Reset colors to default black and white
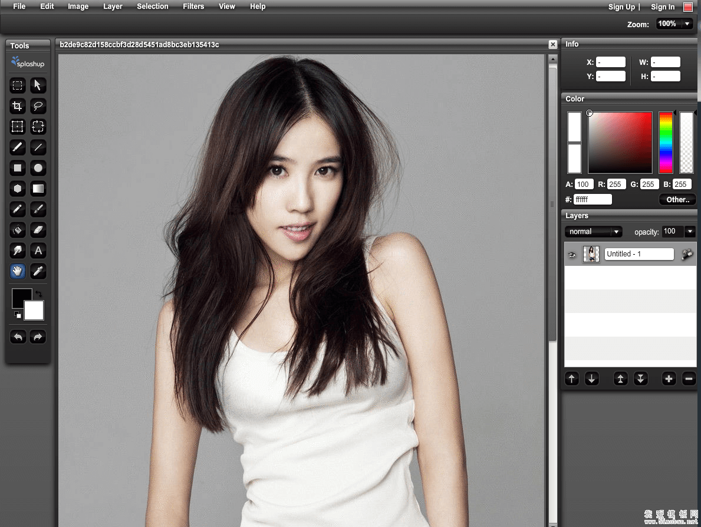This screenshot has width=701, height=527. (17, 315)
